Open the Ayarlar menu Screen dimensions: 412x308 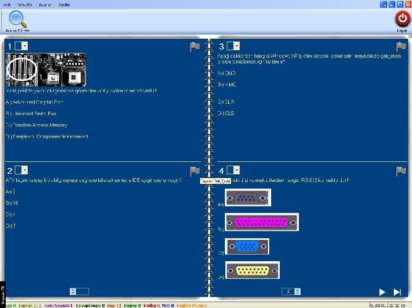pyautogui.click(x=45, y=4)
